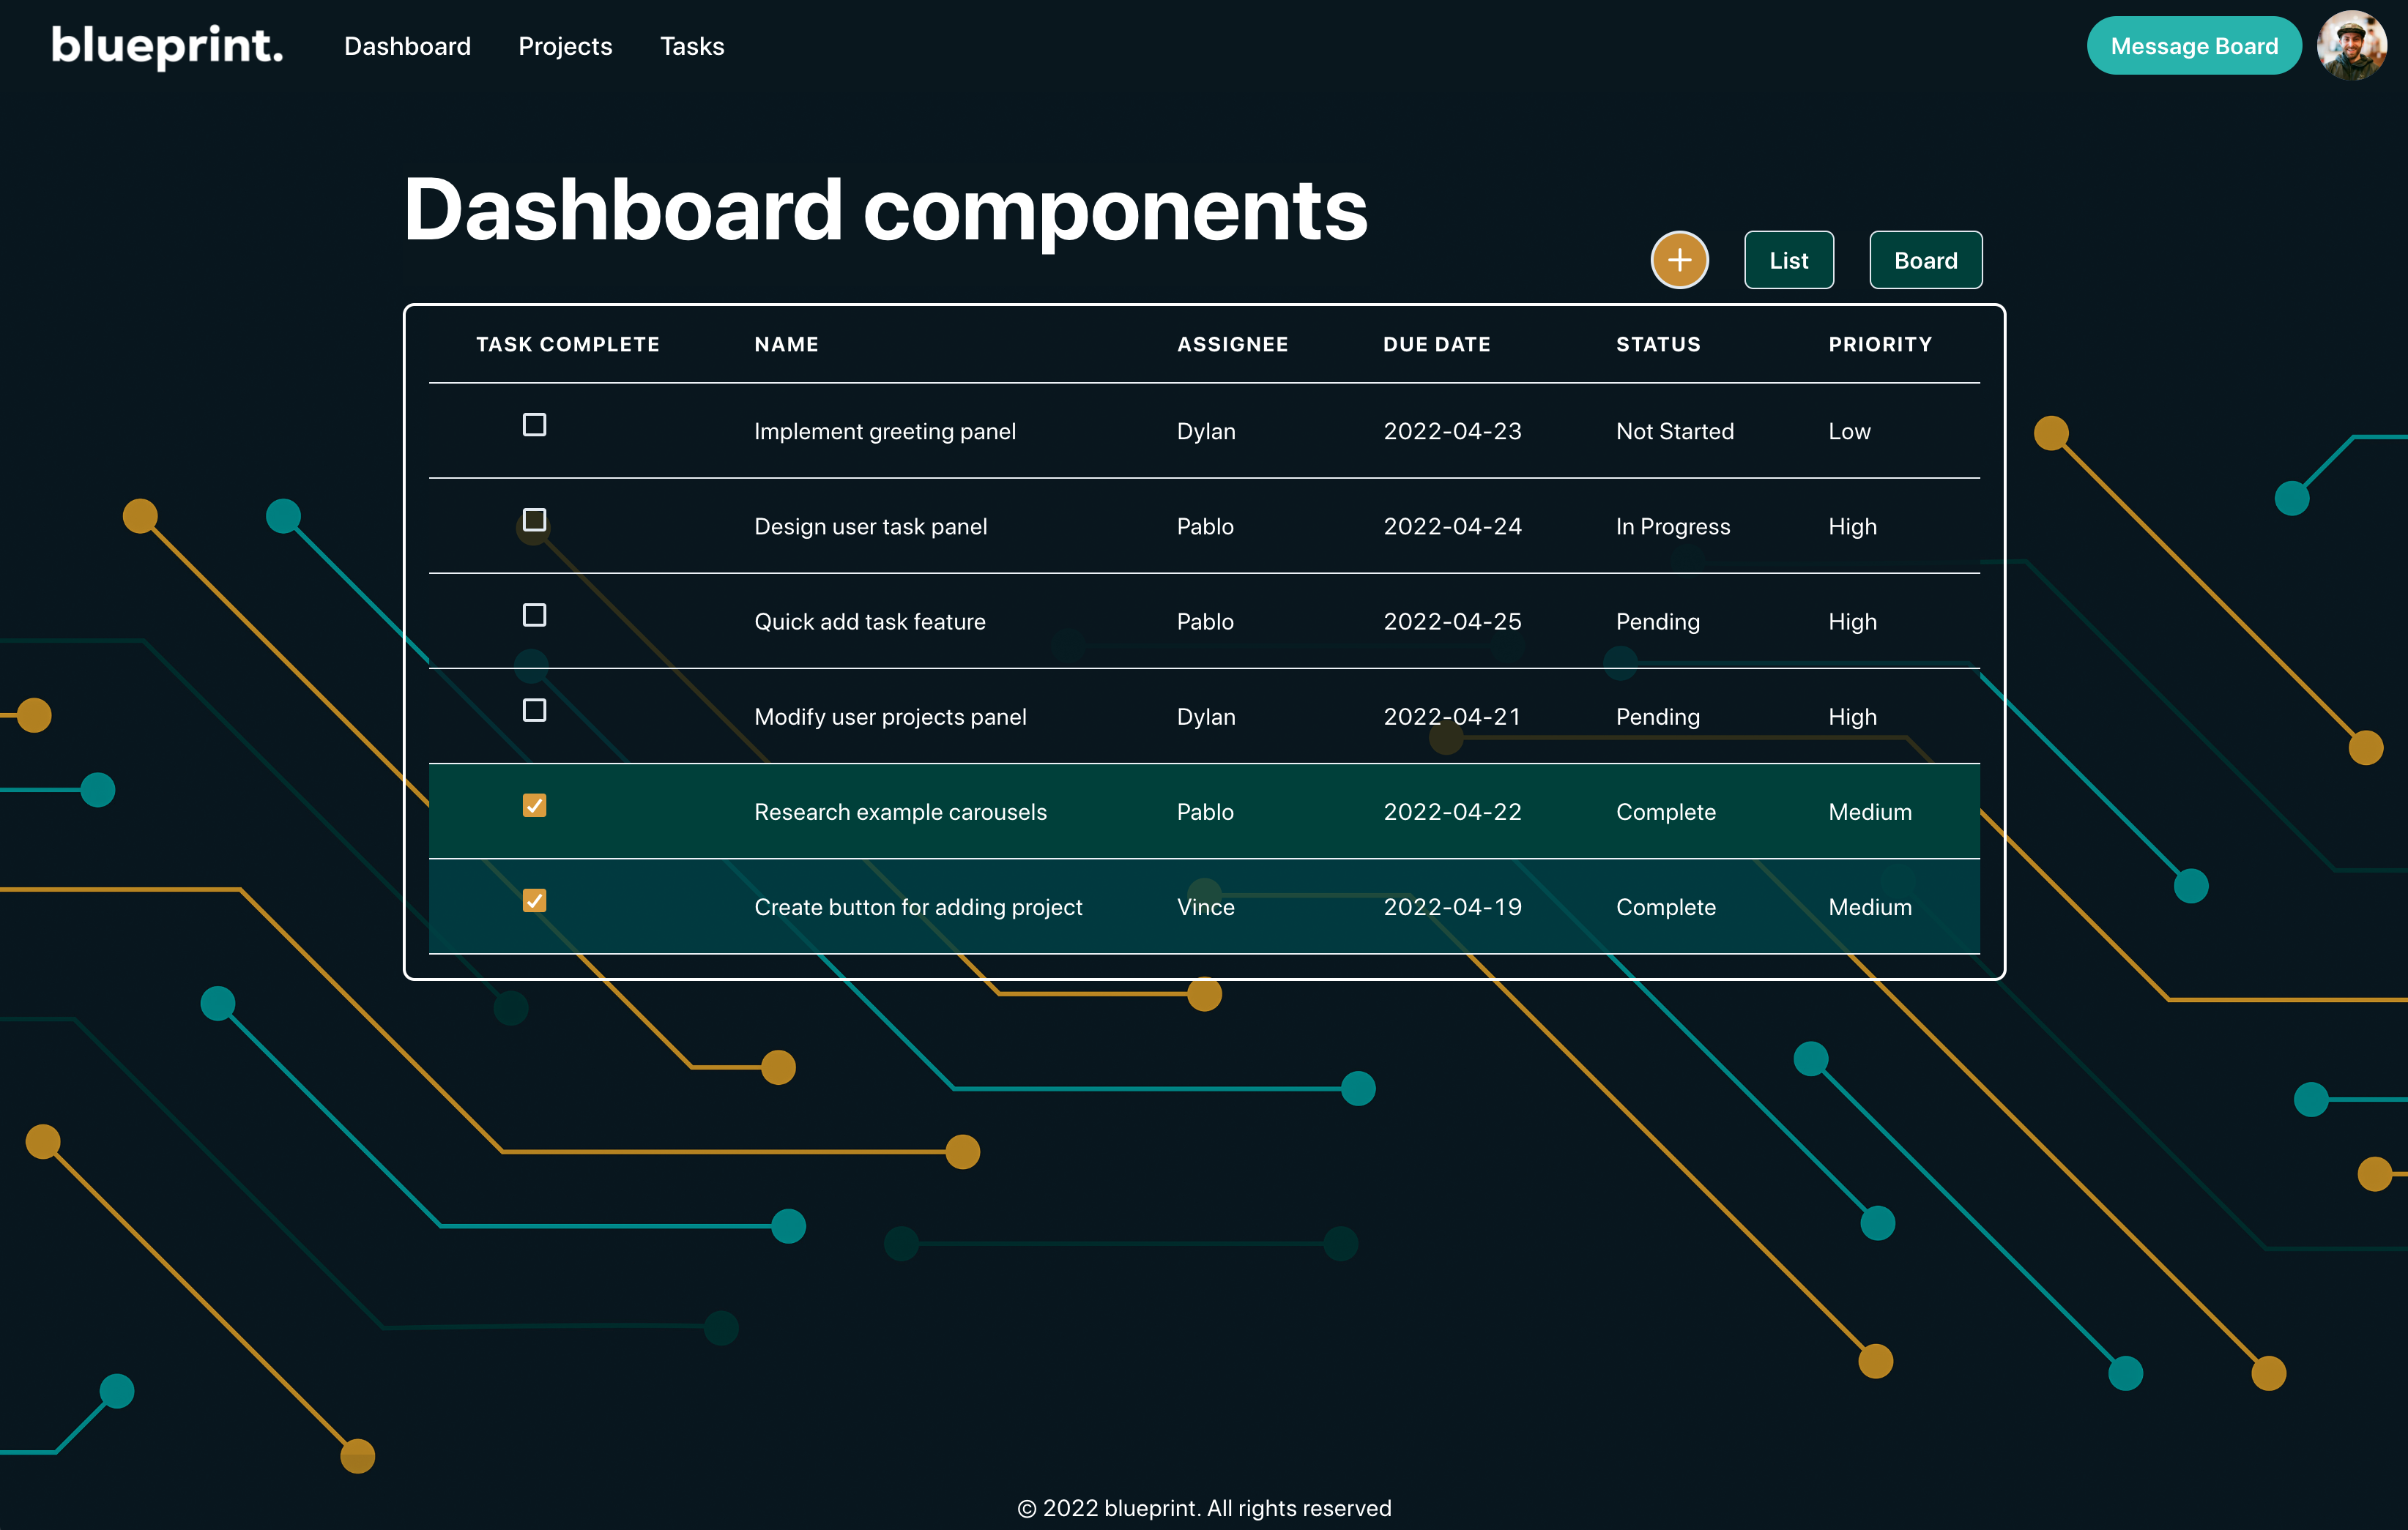
Task: Check the Design user task panel checkbox
Action: (x=534, y=520)
